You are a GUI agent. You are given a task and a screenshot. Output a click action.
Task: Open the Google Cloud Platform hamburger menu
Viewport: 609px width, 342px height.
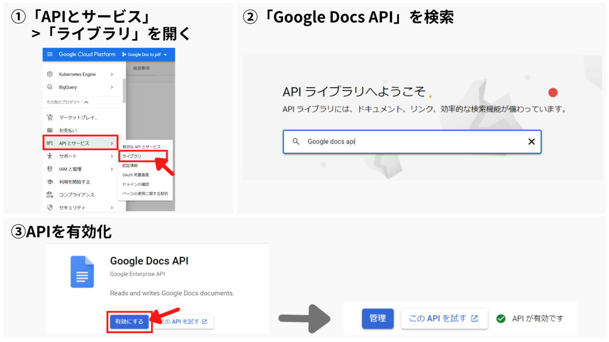[50, 54]
